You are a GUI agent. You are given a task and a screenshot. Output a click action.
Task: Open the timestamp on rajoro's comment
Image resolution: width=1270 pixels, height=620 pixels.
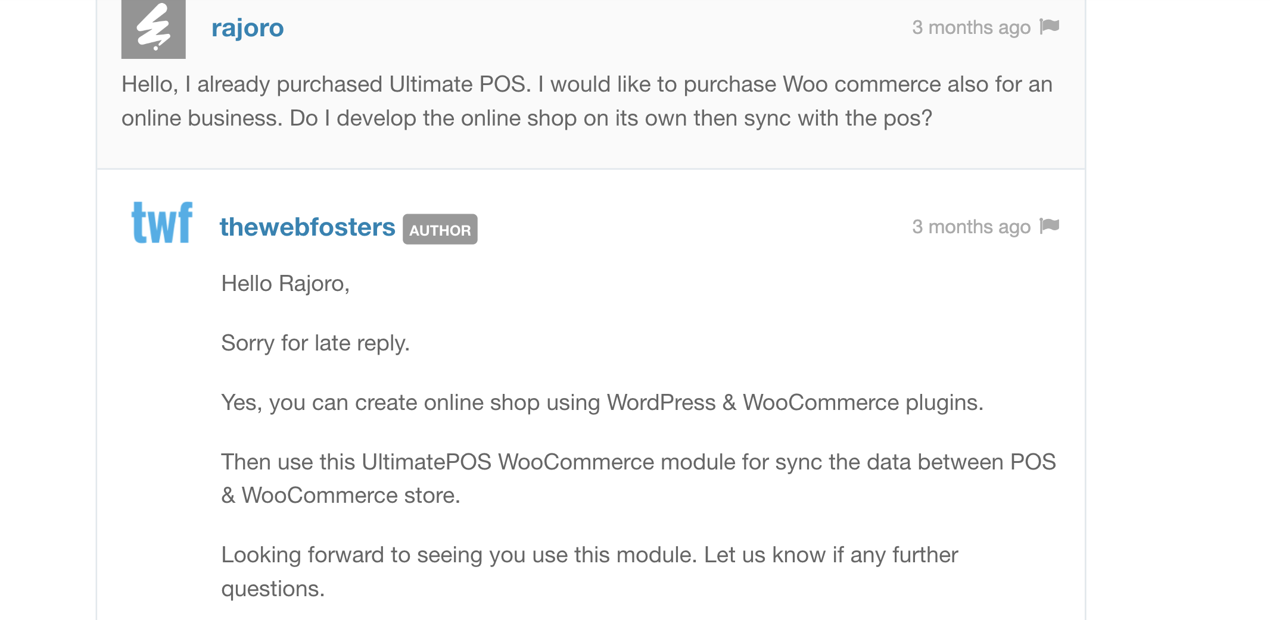click(971, 27)
